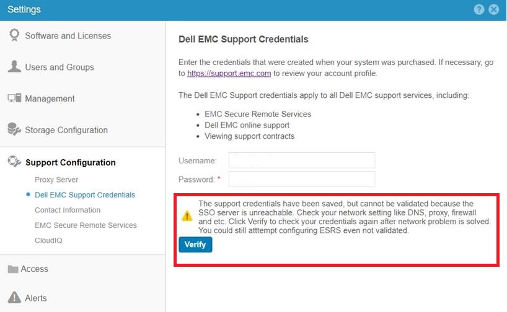Screen dimensions: 507x312
Task: Click into the Password field
Action: [x=302, y=180]
